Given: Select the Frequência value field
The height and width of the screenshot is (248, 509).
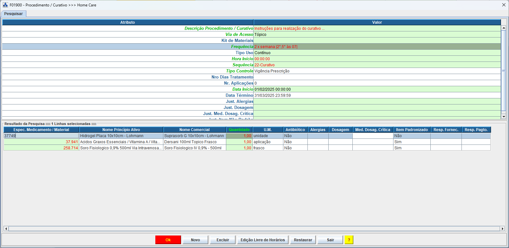Looking at the screenshot, I should pos(377,47).
